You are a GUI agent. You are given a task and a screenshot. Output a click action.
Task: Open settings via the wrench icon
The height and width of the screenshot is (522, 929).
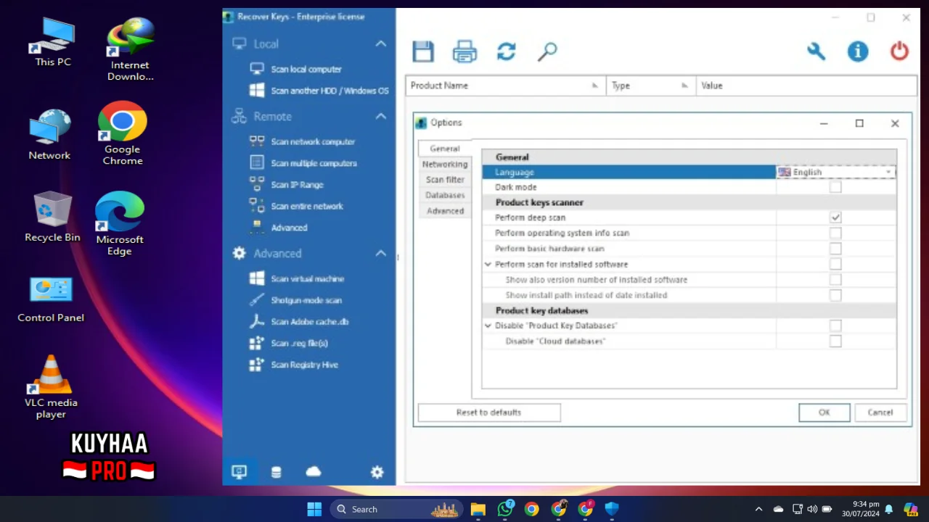pos(817,51)
